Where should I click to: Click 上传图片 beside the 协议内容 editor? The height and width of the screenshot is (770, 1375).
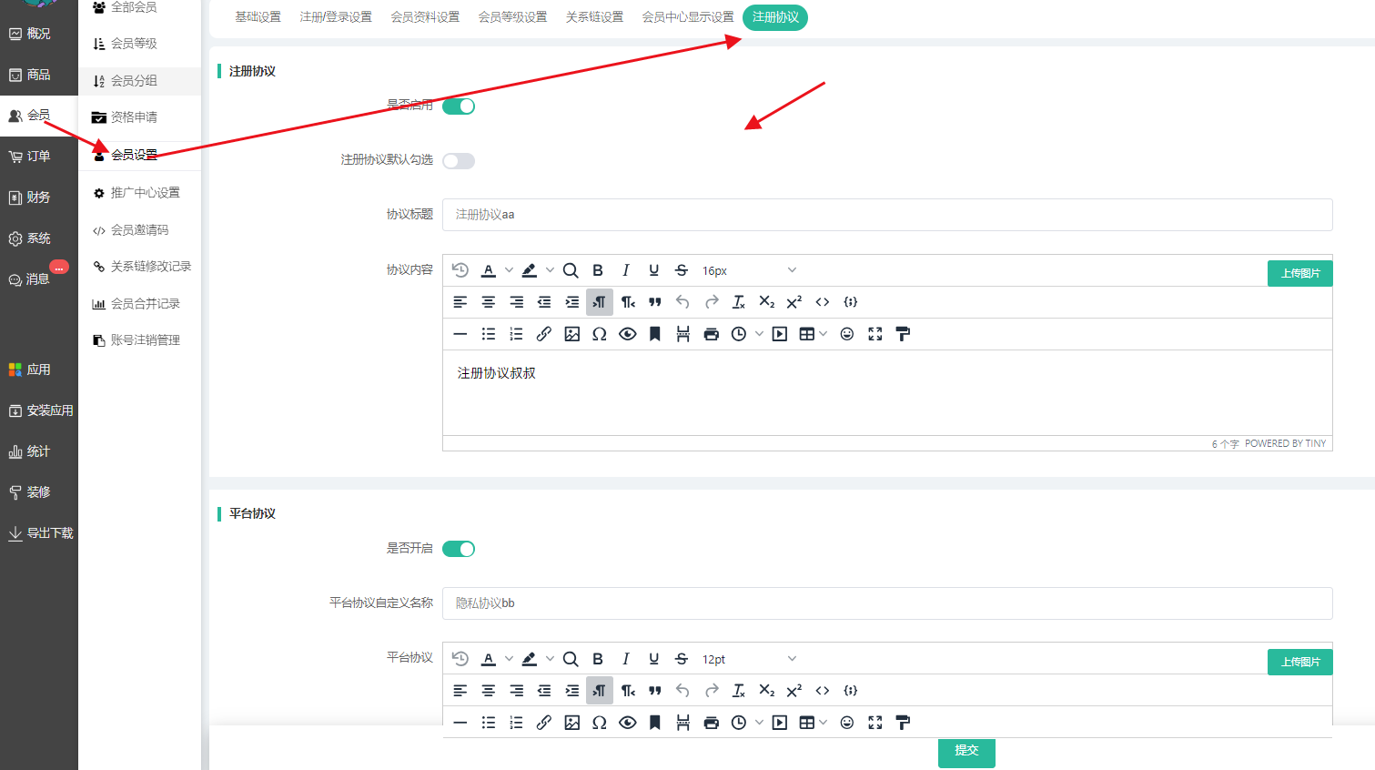pos(1300,273)
